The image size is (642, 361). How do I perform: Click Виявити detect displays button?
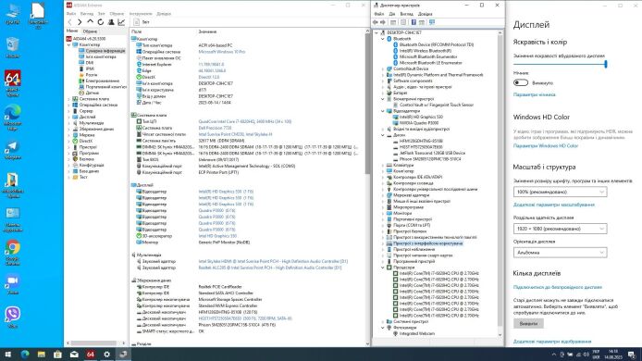click(528, 323)
